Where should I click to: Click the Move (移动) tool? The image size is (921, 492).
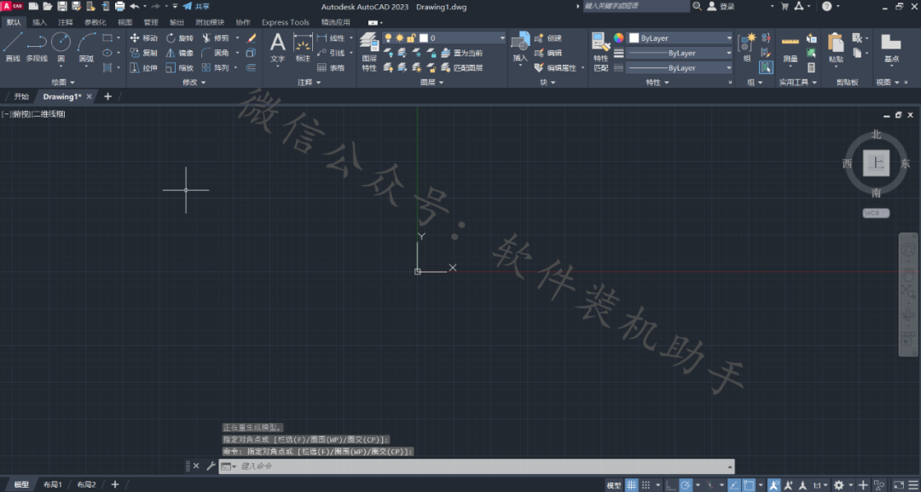[143, 38]
